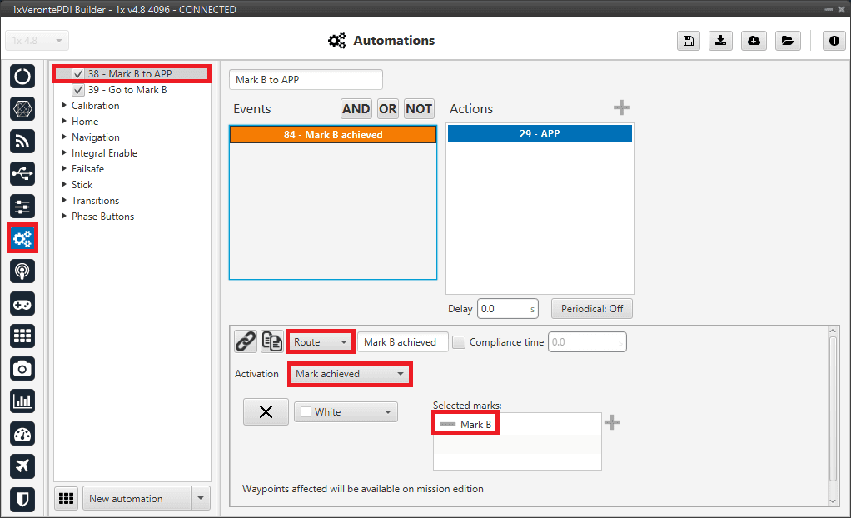Expand the Calibration tree group

click(65, 106)
